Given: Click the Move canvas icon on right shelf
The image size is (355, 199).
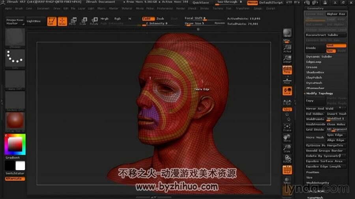Looking at the screenshot, I should 287,138.
